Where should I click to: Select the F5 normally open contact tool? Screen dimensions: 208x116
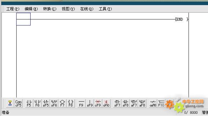29,103
